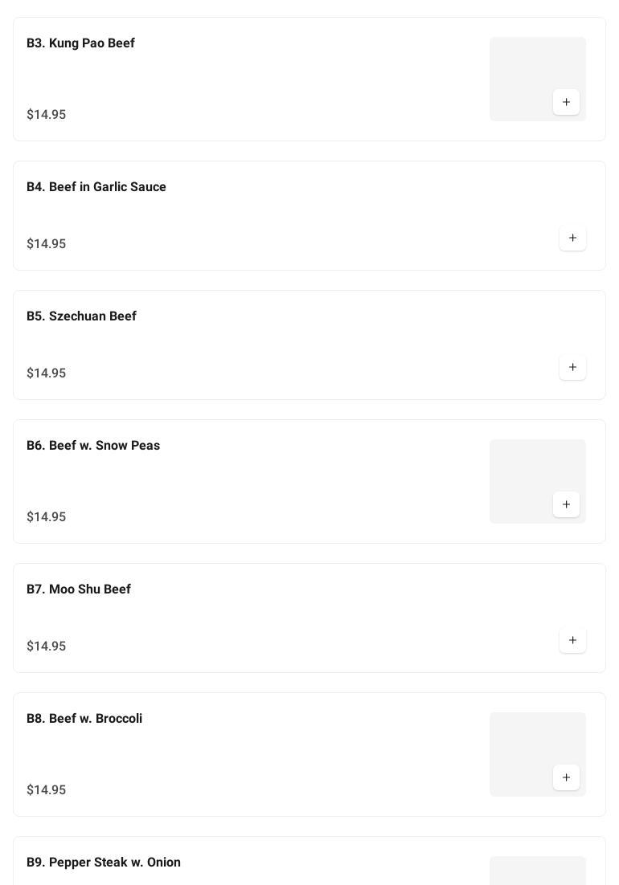The height and width of the screenshot is (885, 619).
Task: Add B7. Moo Shu Beef to cart
Action: pyautogui.click(x=572, y=640)
